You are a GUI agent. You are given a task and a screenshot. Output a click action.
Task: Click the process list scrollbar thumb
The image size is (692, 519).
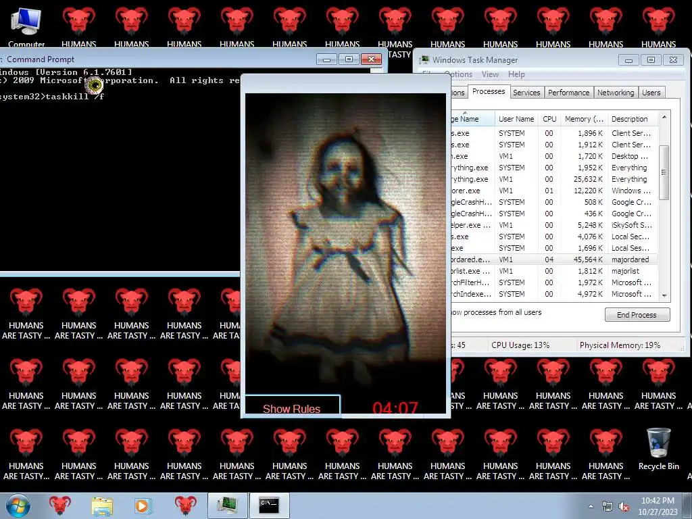pos(664,172)
